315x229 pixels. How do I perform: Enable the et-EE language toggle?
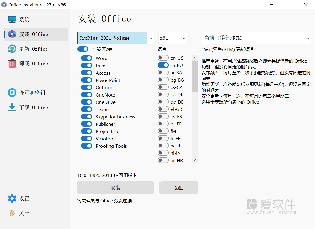[163, 123]
